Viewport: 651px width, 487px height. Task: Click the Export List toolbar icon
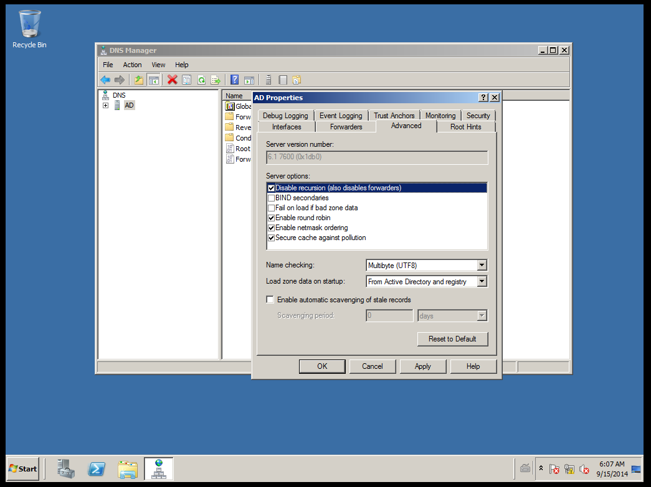pyautogui.click(x=216, y=80)
